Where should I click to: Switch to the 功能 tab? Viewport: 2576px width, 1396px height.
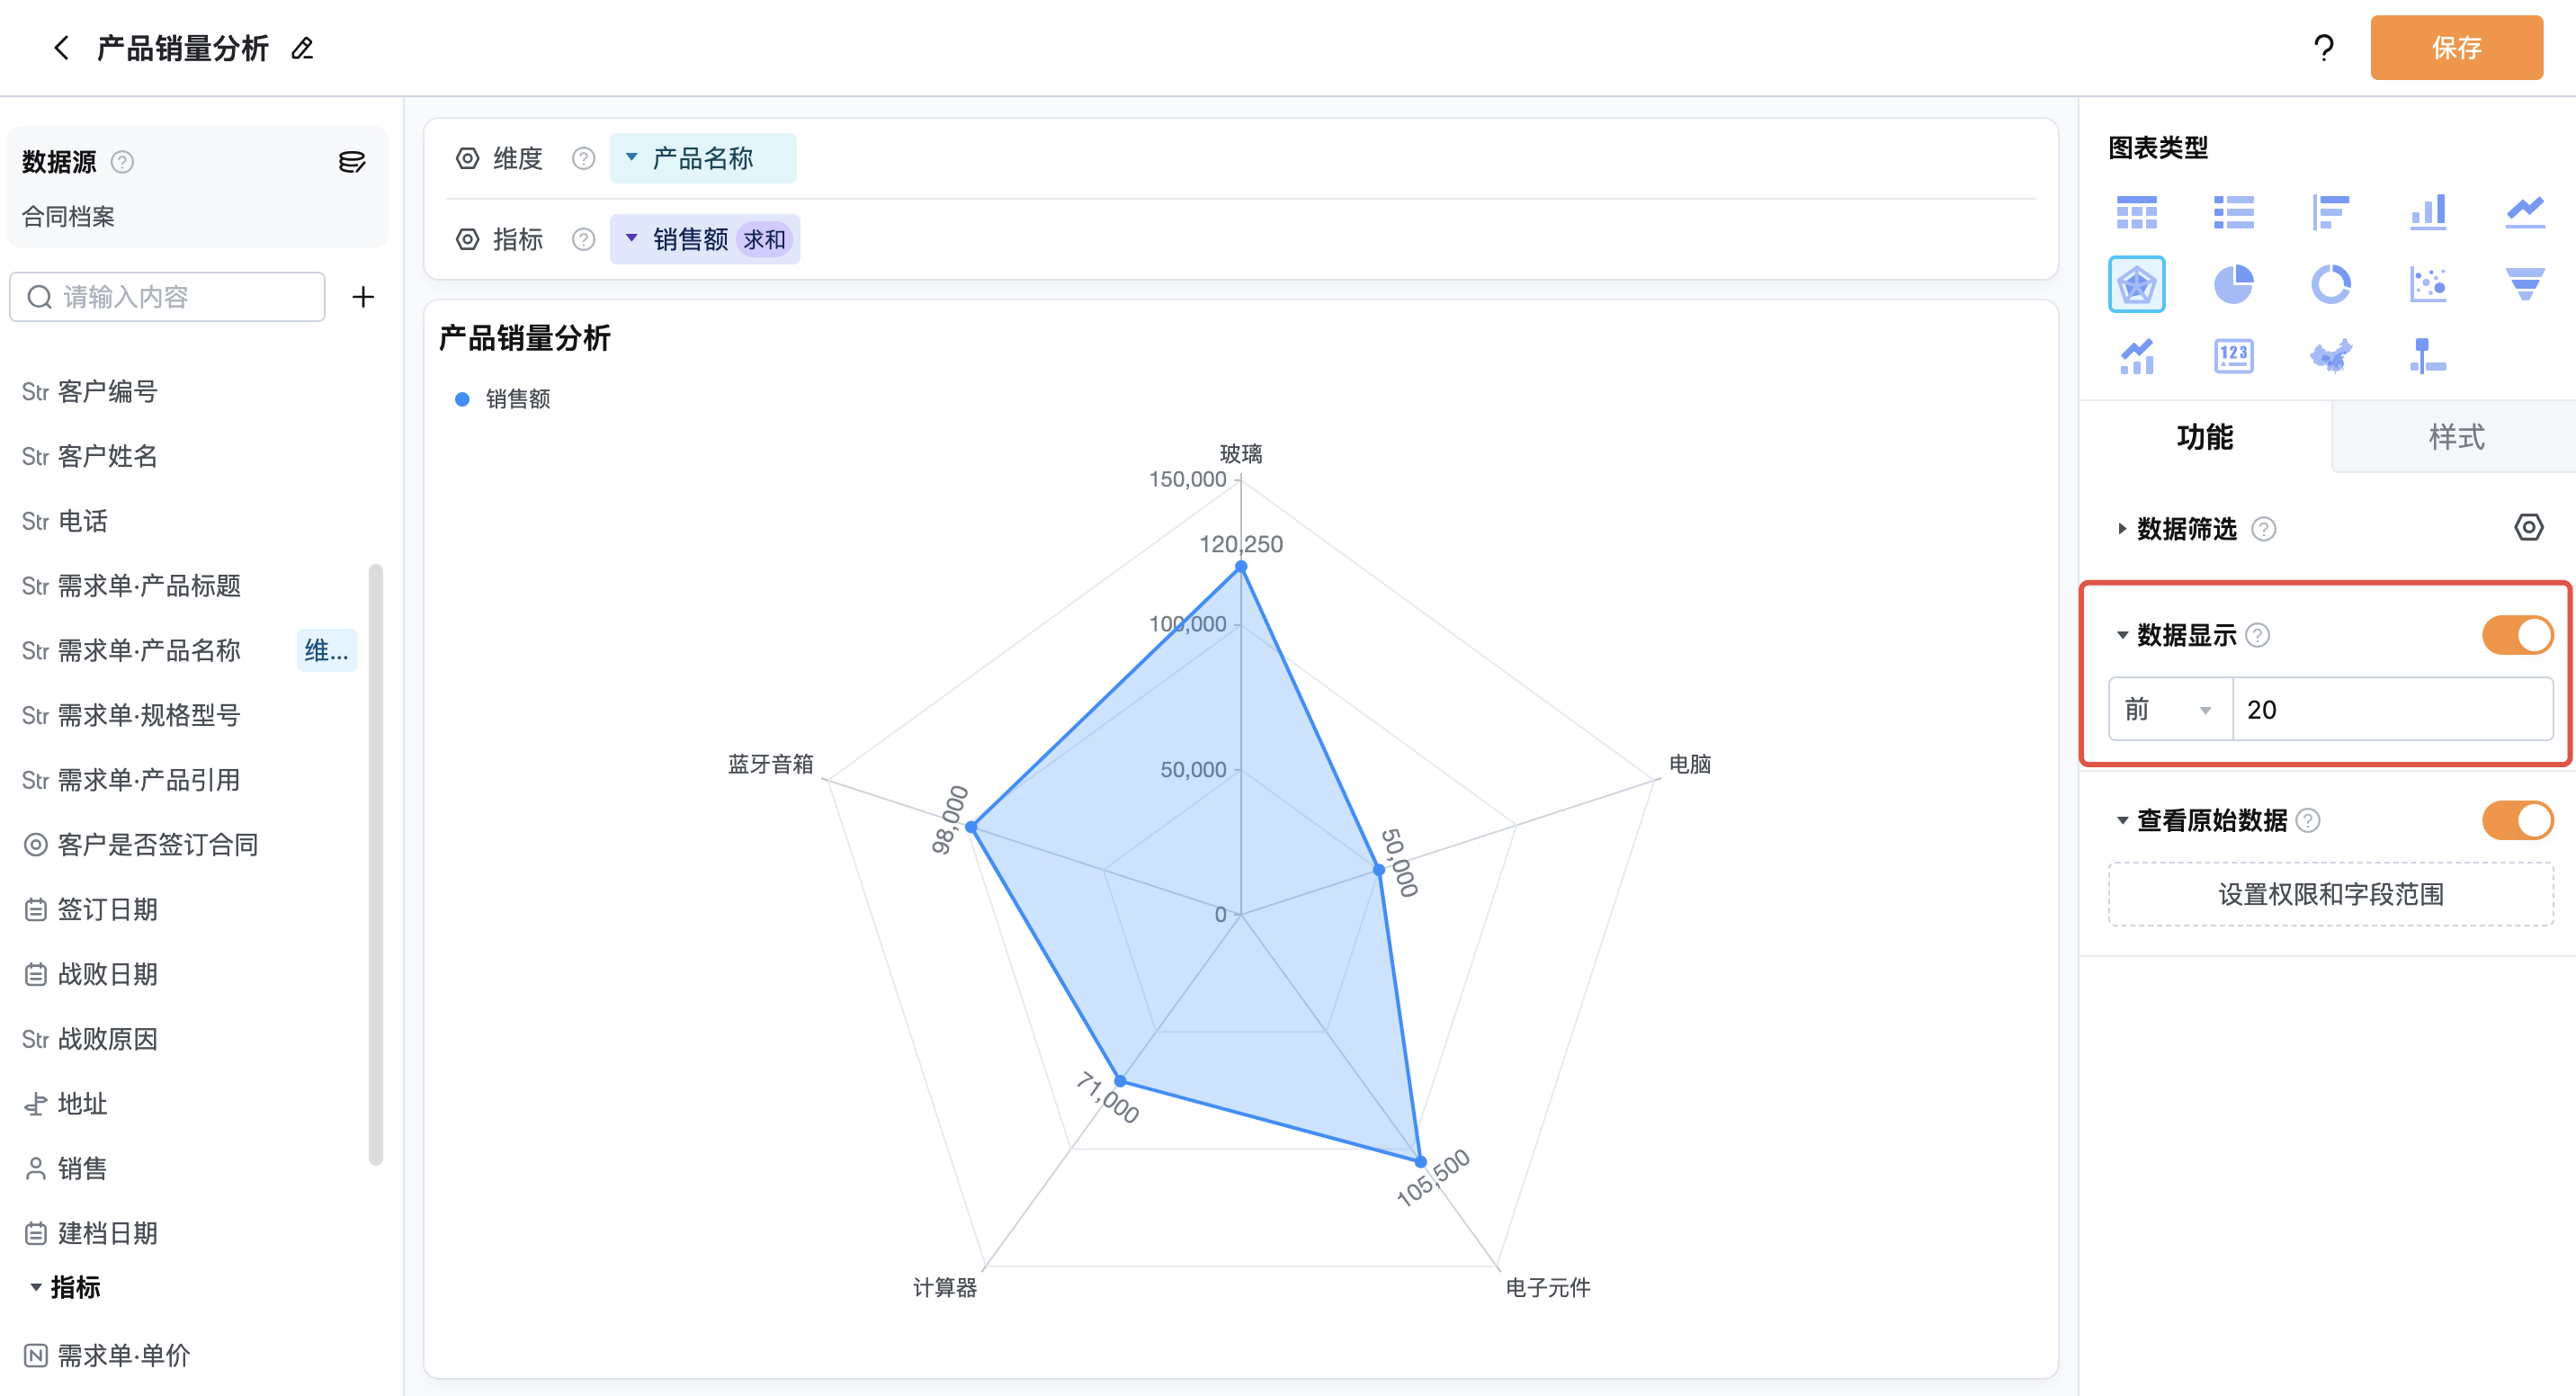click(2204, 437)
